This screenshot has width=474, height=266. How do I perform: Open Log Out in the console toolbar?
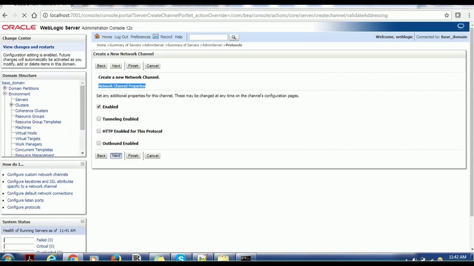pos(121,37)
